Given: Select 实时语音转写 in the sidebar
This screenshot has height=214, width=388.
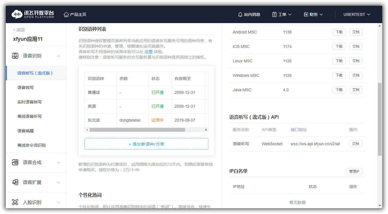Looking at the screenshot, I should [x=30, y=102].
